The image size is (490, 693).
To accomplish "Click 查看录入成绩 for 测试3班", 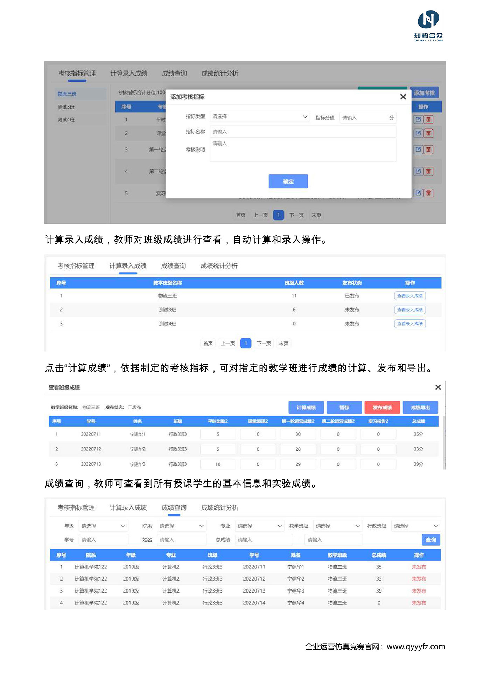I will point(409,310).
